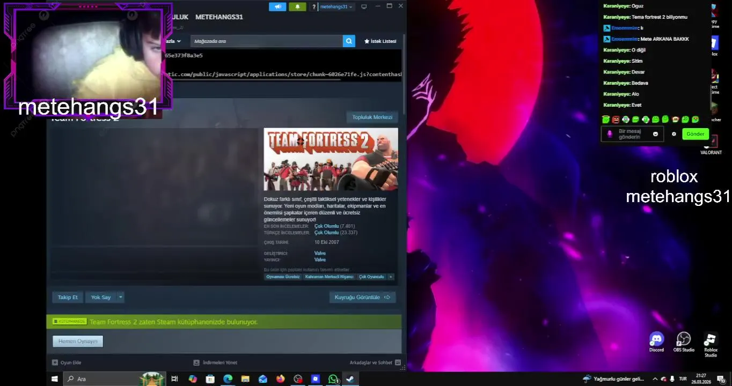Open OBS Studio taskbar icon
The width and height of the screenshot is (732, 386).
tap(298, 379)
